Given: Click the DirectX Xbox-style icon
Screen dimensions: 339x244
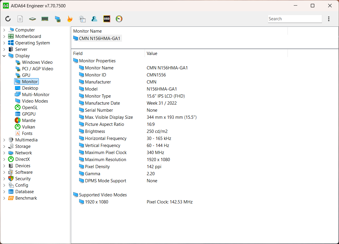Looking at the screenshot, I should (11, 159).
